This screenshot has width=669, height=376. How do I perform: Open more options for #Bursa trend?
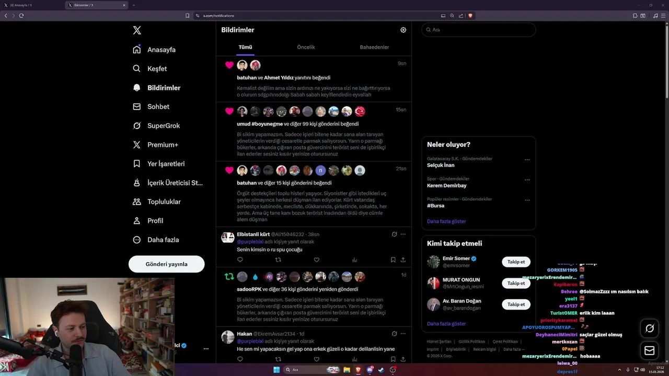coord(527,200)
